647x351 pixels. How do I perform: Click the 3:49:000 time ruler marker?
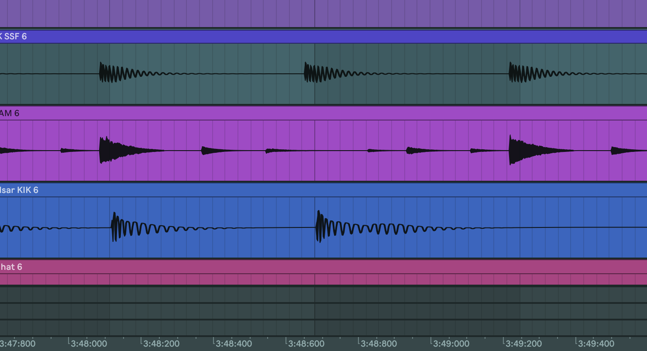pos(451,344)
